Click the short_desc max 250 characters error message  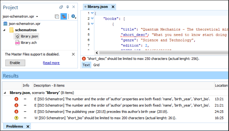pos(143,58)
